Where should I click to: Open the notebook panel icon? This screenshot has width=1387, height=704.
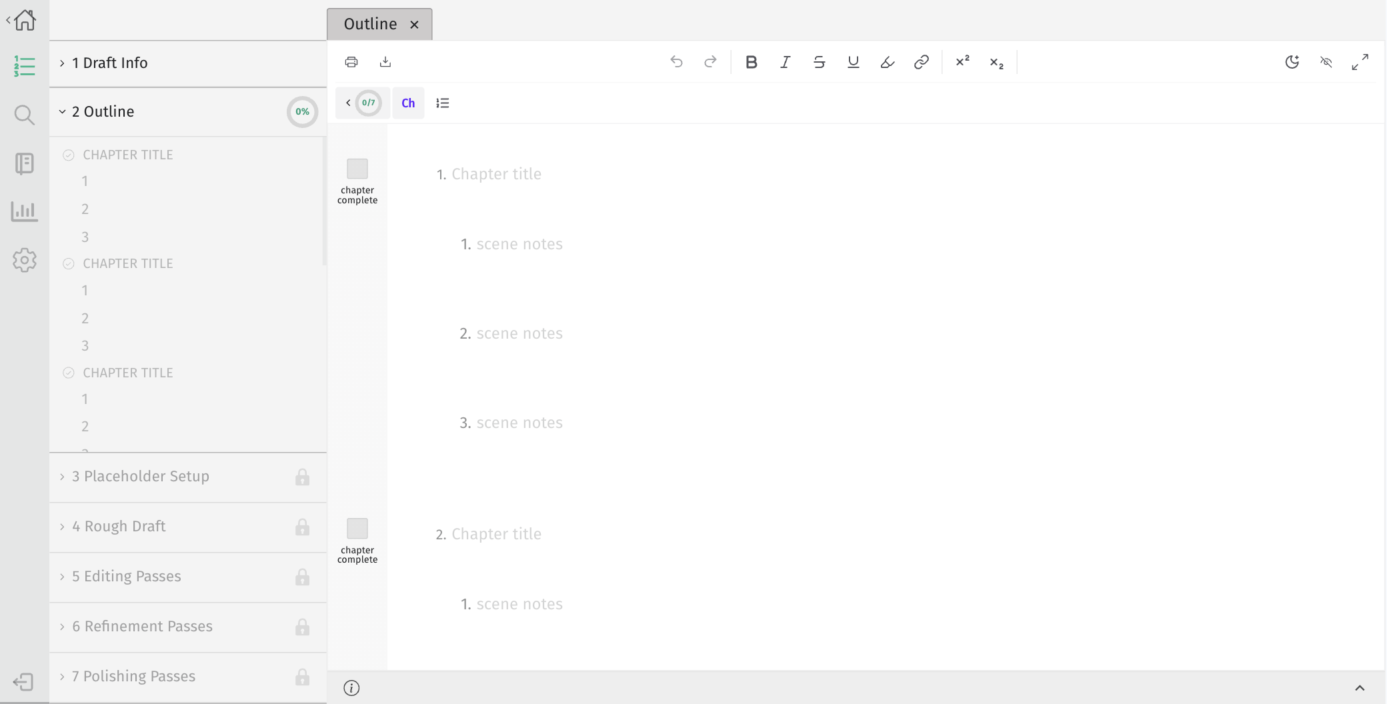[x=25, y=163]
